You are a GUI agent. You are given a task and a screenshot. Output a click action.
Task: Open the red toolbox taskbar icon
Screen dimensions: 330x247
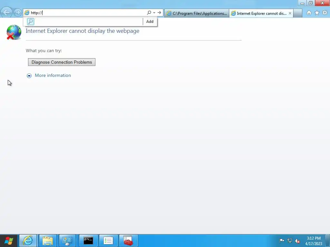coord(128,241)
